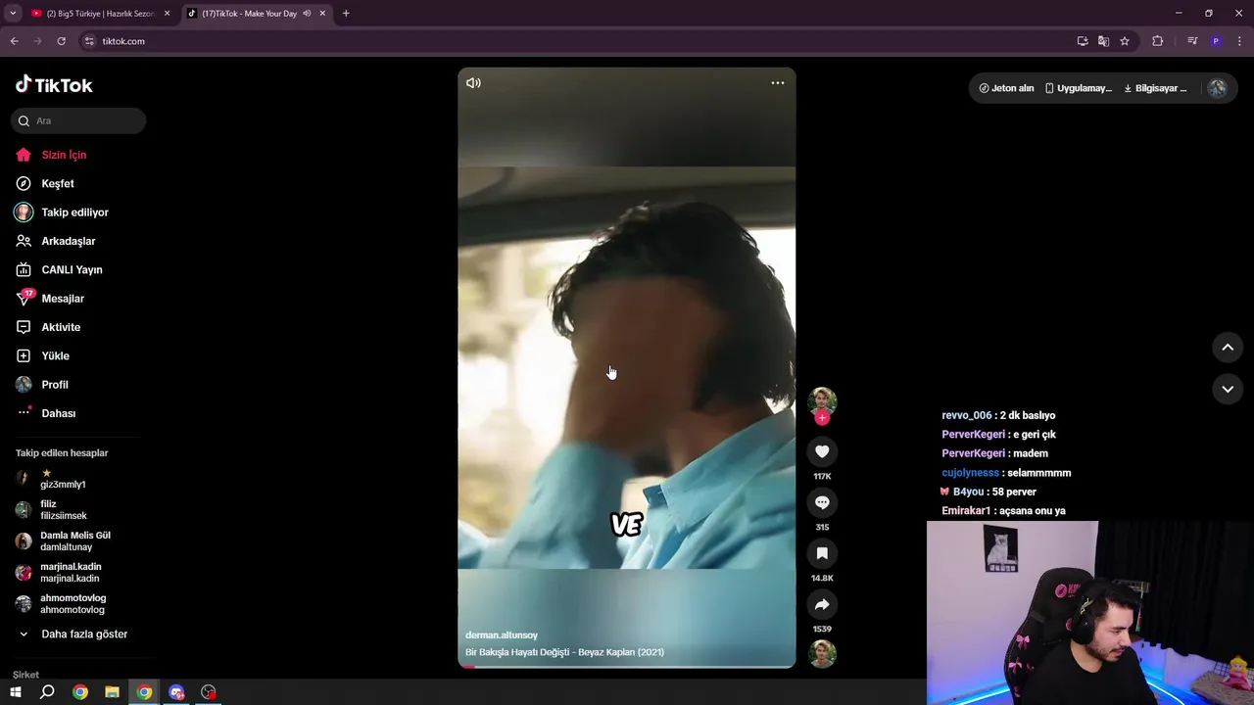Click Uygulamayı get-app button
The image size is (1254, 705).
[1079, 88]
